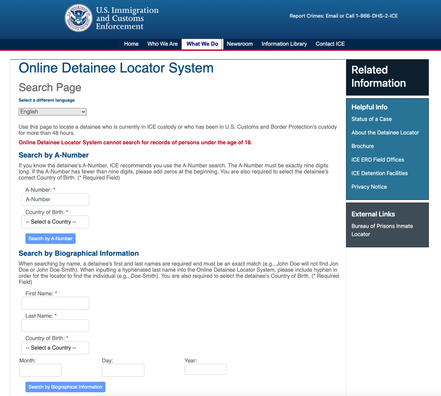This screenshot has height=396, width=441.
Task: Open Country of Birth dropdown under A-Number search
Action: [55, 222]
